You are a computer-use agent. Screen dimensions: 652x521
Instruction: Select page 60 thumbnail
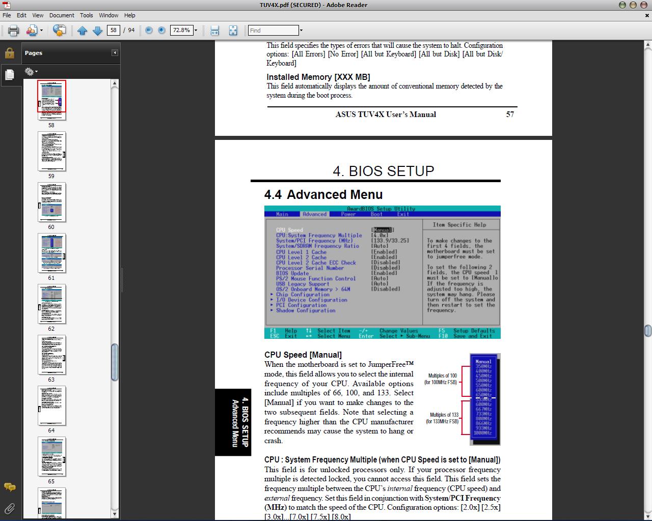click(51, 202)
